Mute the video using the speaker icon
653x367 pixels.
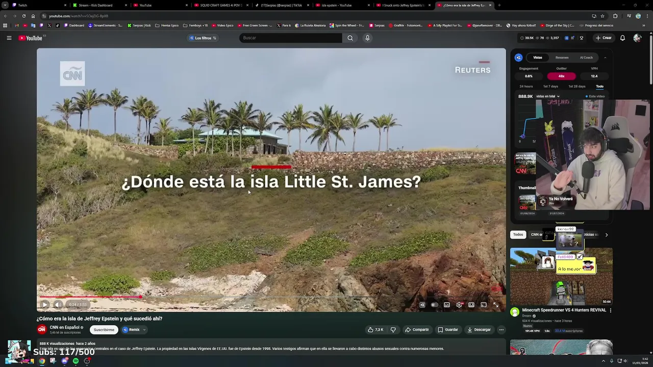pos(58,305)
